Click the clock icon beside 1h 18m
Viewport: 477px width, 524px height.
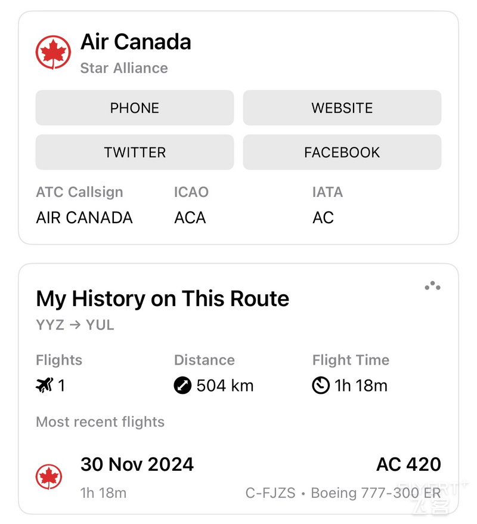tap(321, 386)
